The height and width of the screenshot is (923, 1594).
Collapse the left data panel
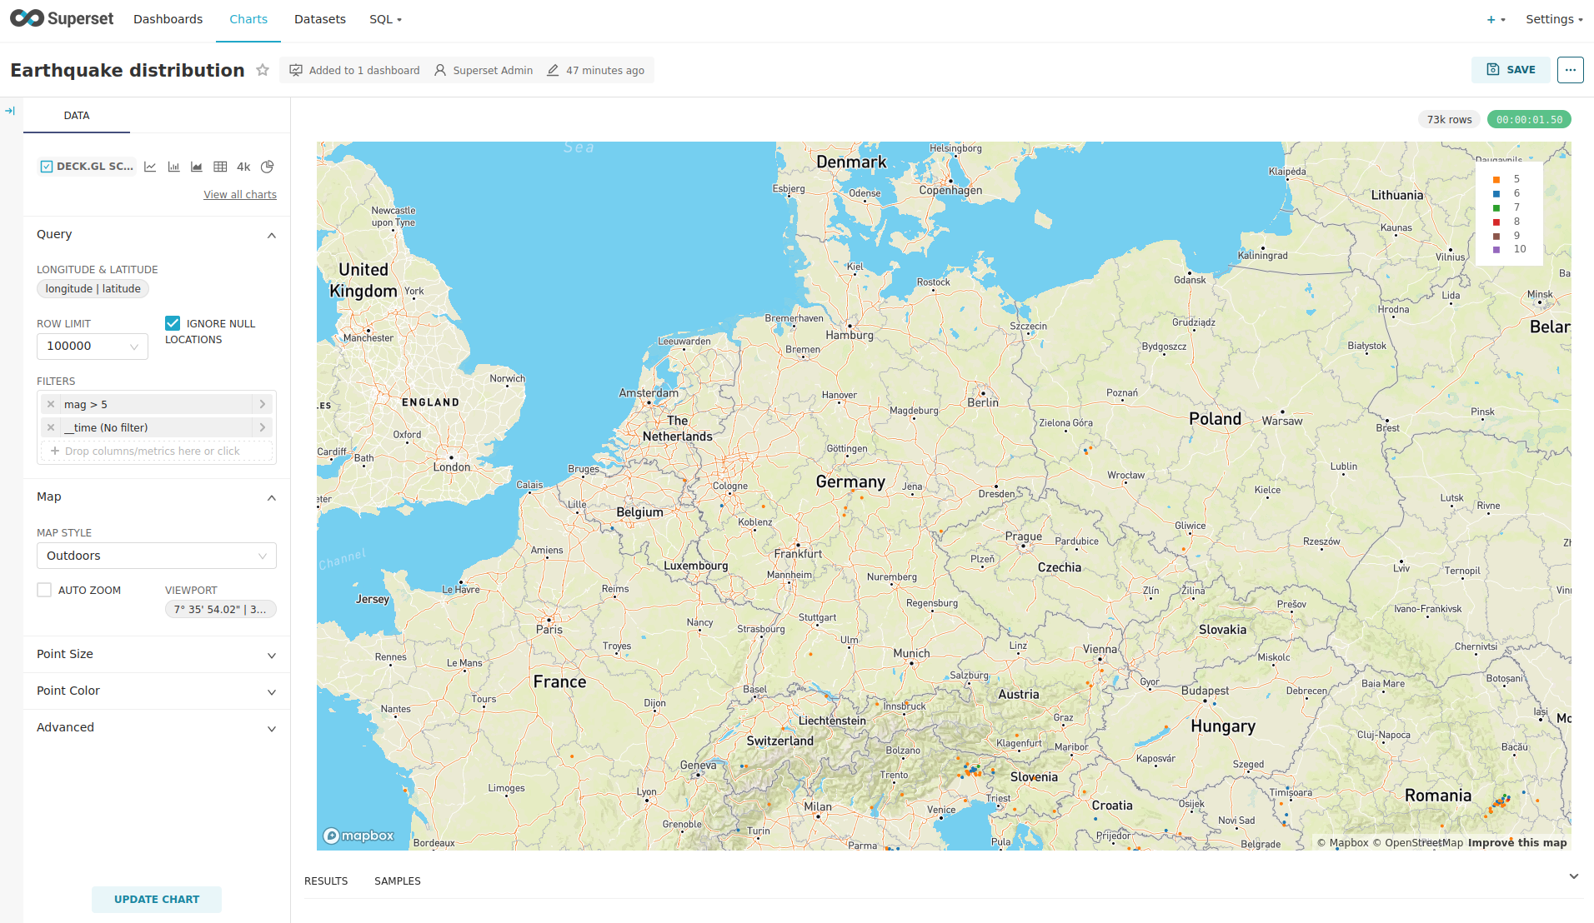click(10, 111)
